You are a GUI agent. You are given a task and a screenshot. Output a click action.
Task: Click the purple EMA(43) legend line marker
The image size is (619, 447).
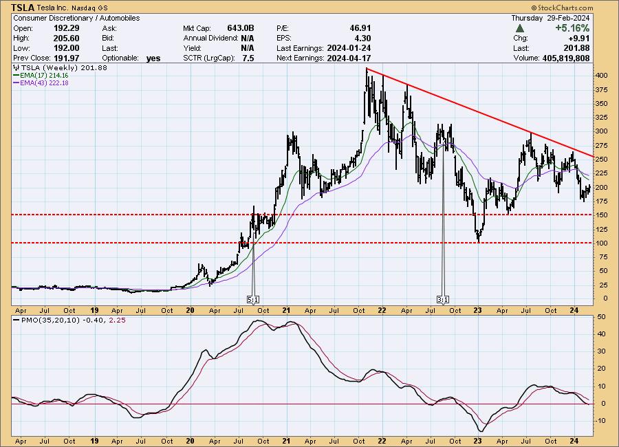(x=17, y=83)
